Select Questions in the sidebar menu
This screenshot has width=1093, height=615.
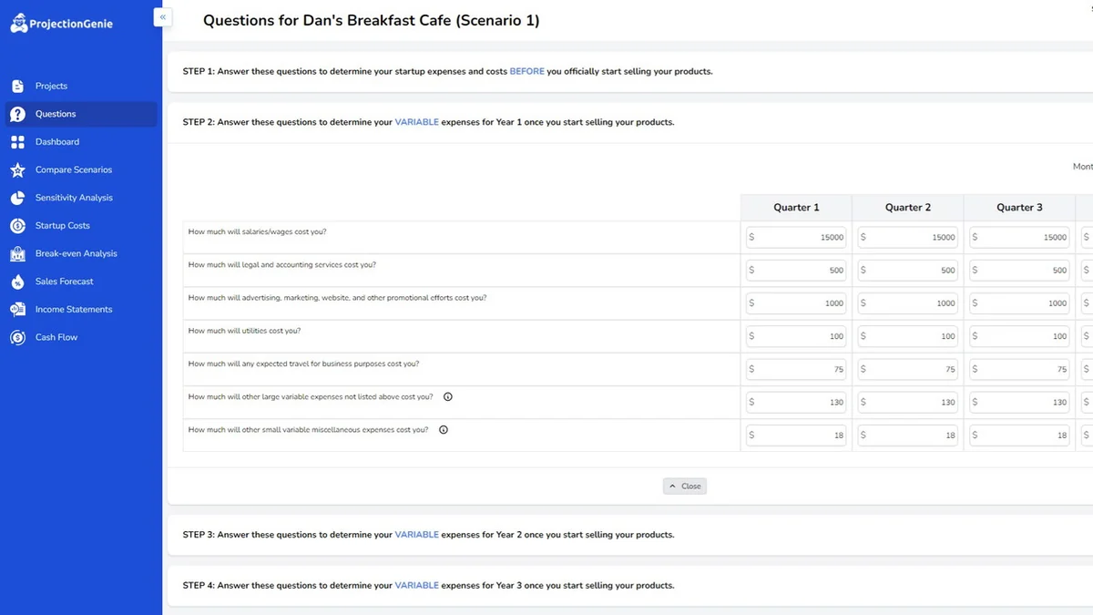[56, 114]
